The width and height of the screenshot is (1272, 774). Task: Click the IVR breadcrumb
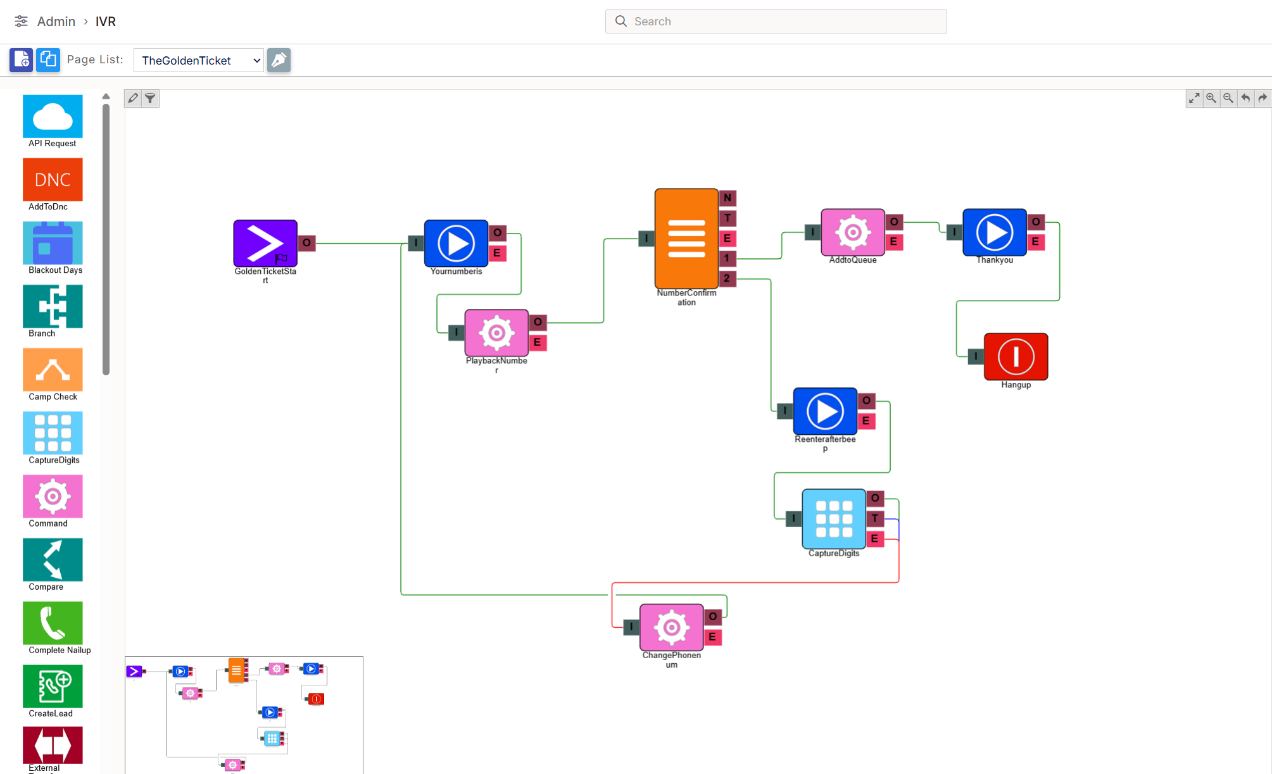(106, 22)
